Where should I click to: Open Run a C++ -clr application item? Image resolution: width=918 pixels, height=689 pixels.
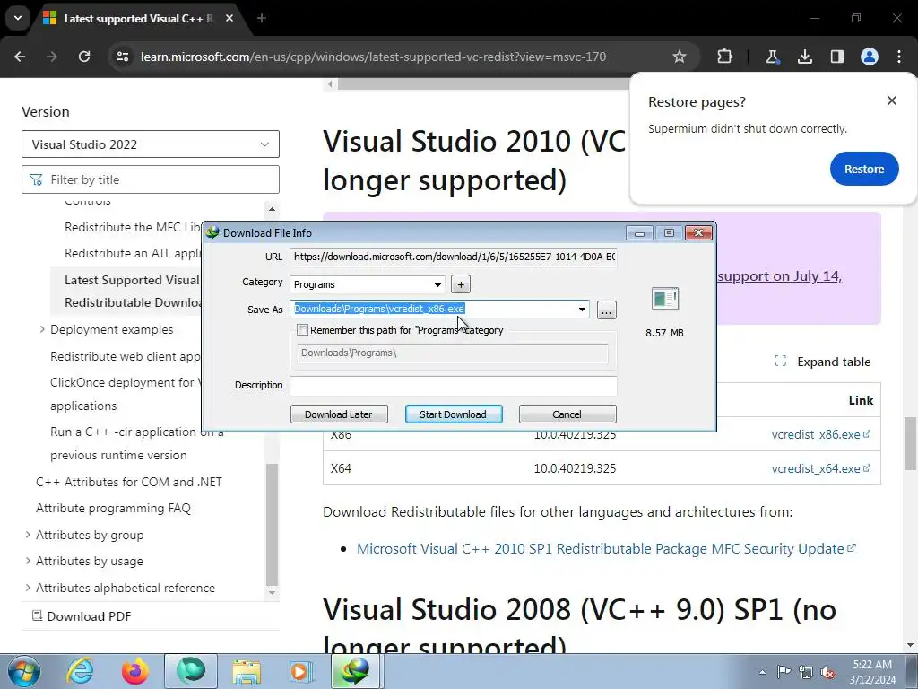tap(137, 443)
